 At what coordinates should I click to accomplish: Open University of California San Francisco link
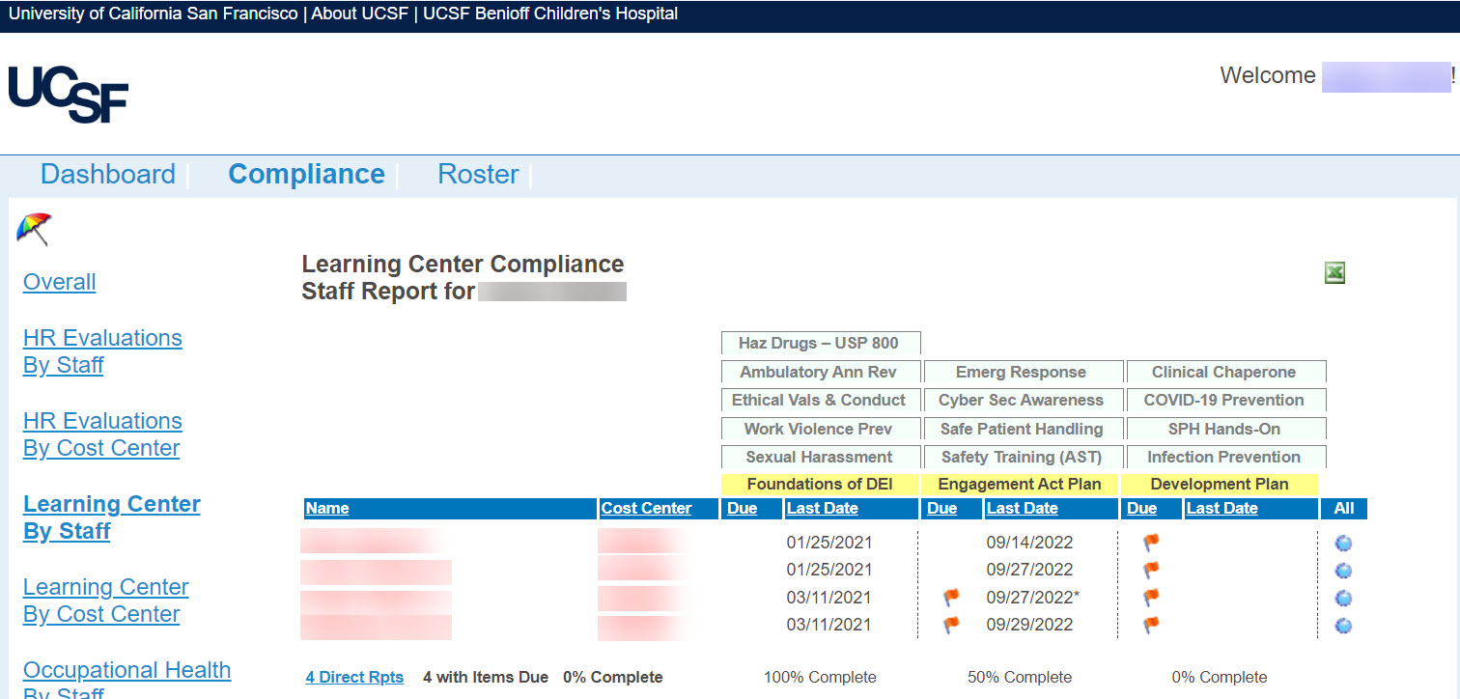tap(154, 14)
